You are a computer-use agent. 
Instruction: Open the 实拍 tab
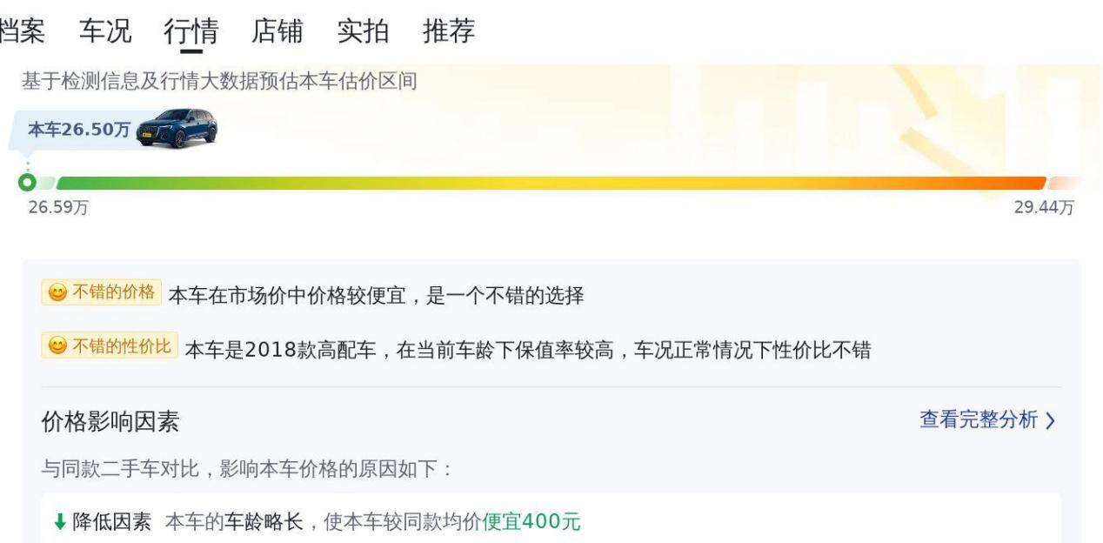(363, 31)
